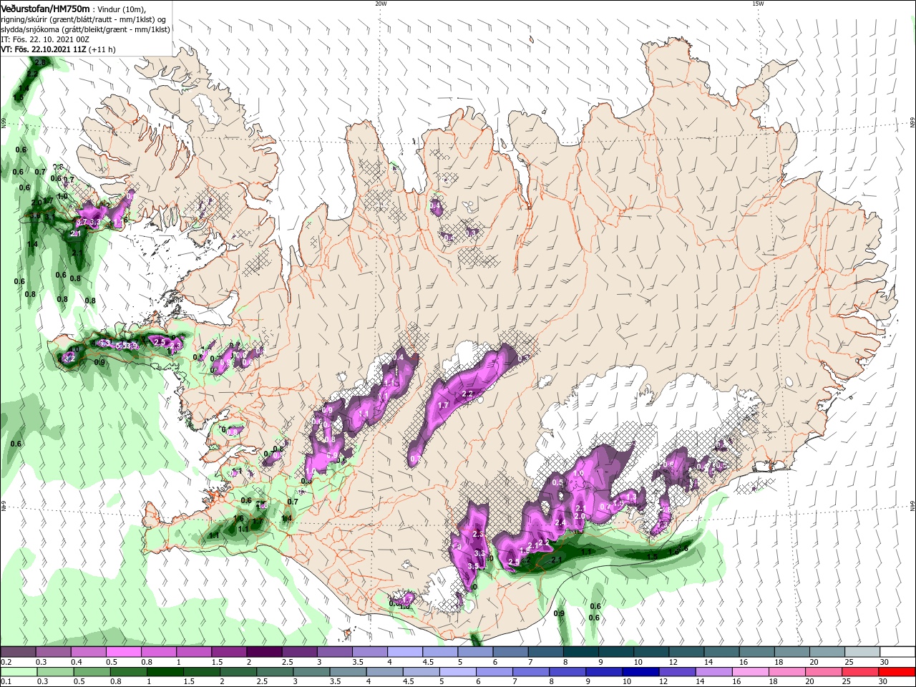The image size is (916, 687).
Task: Pick the pale lavender upper-scale swatch between 4 and 4.5
Action: point(405,652)
